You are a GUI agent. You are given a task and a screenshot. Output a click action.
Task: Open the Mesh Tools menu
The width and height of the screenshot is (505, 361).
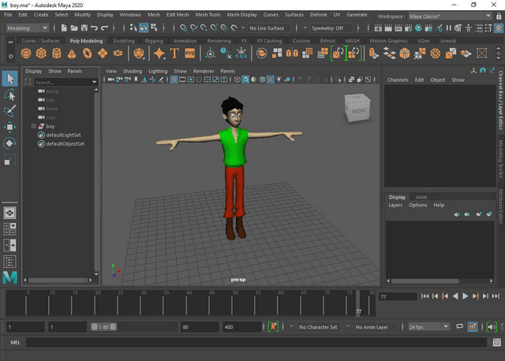click(208, 14)
